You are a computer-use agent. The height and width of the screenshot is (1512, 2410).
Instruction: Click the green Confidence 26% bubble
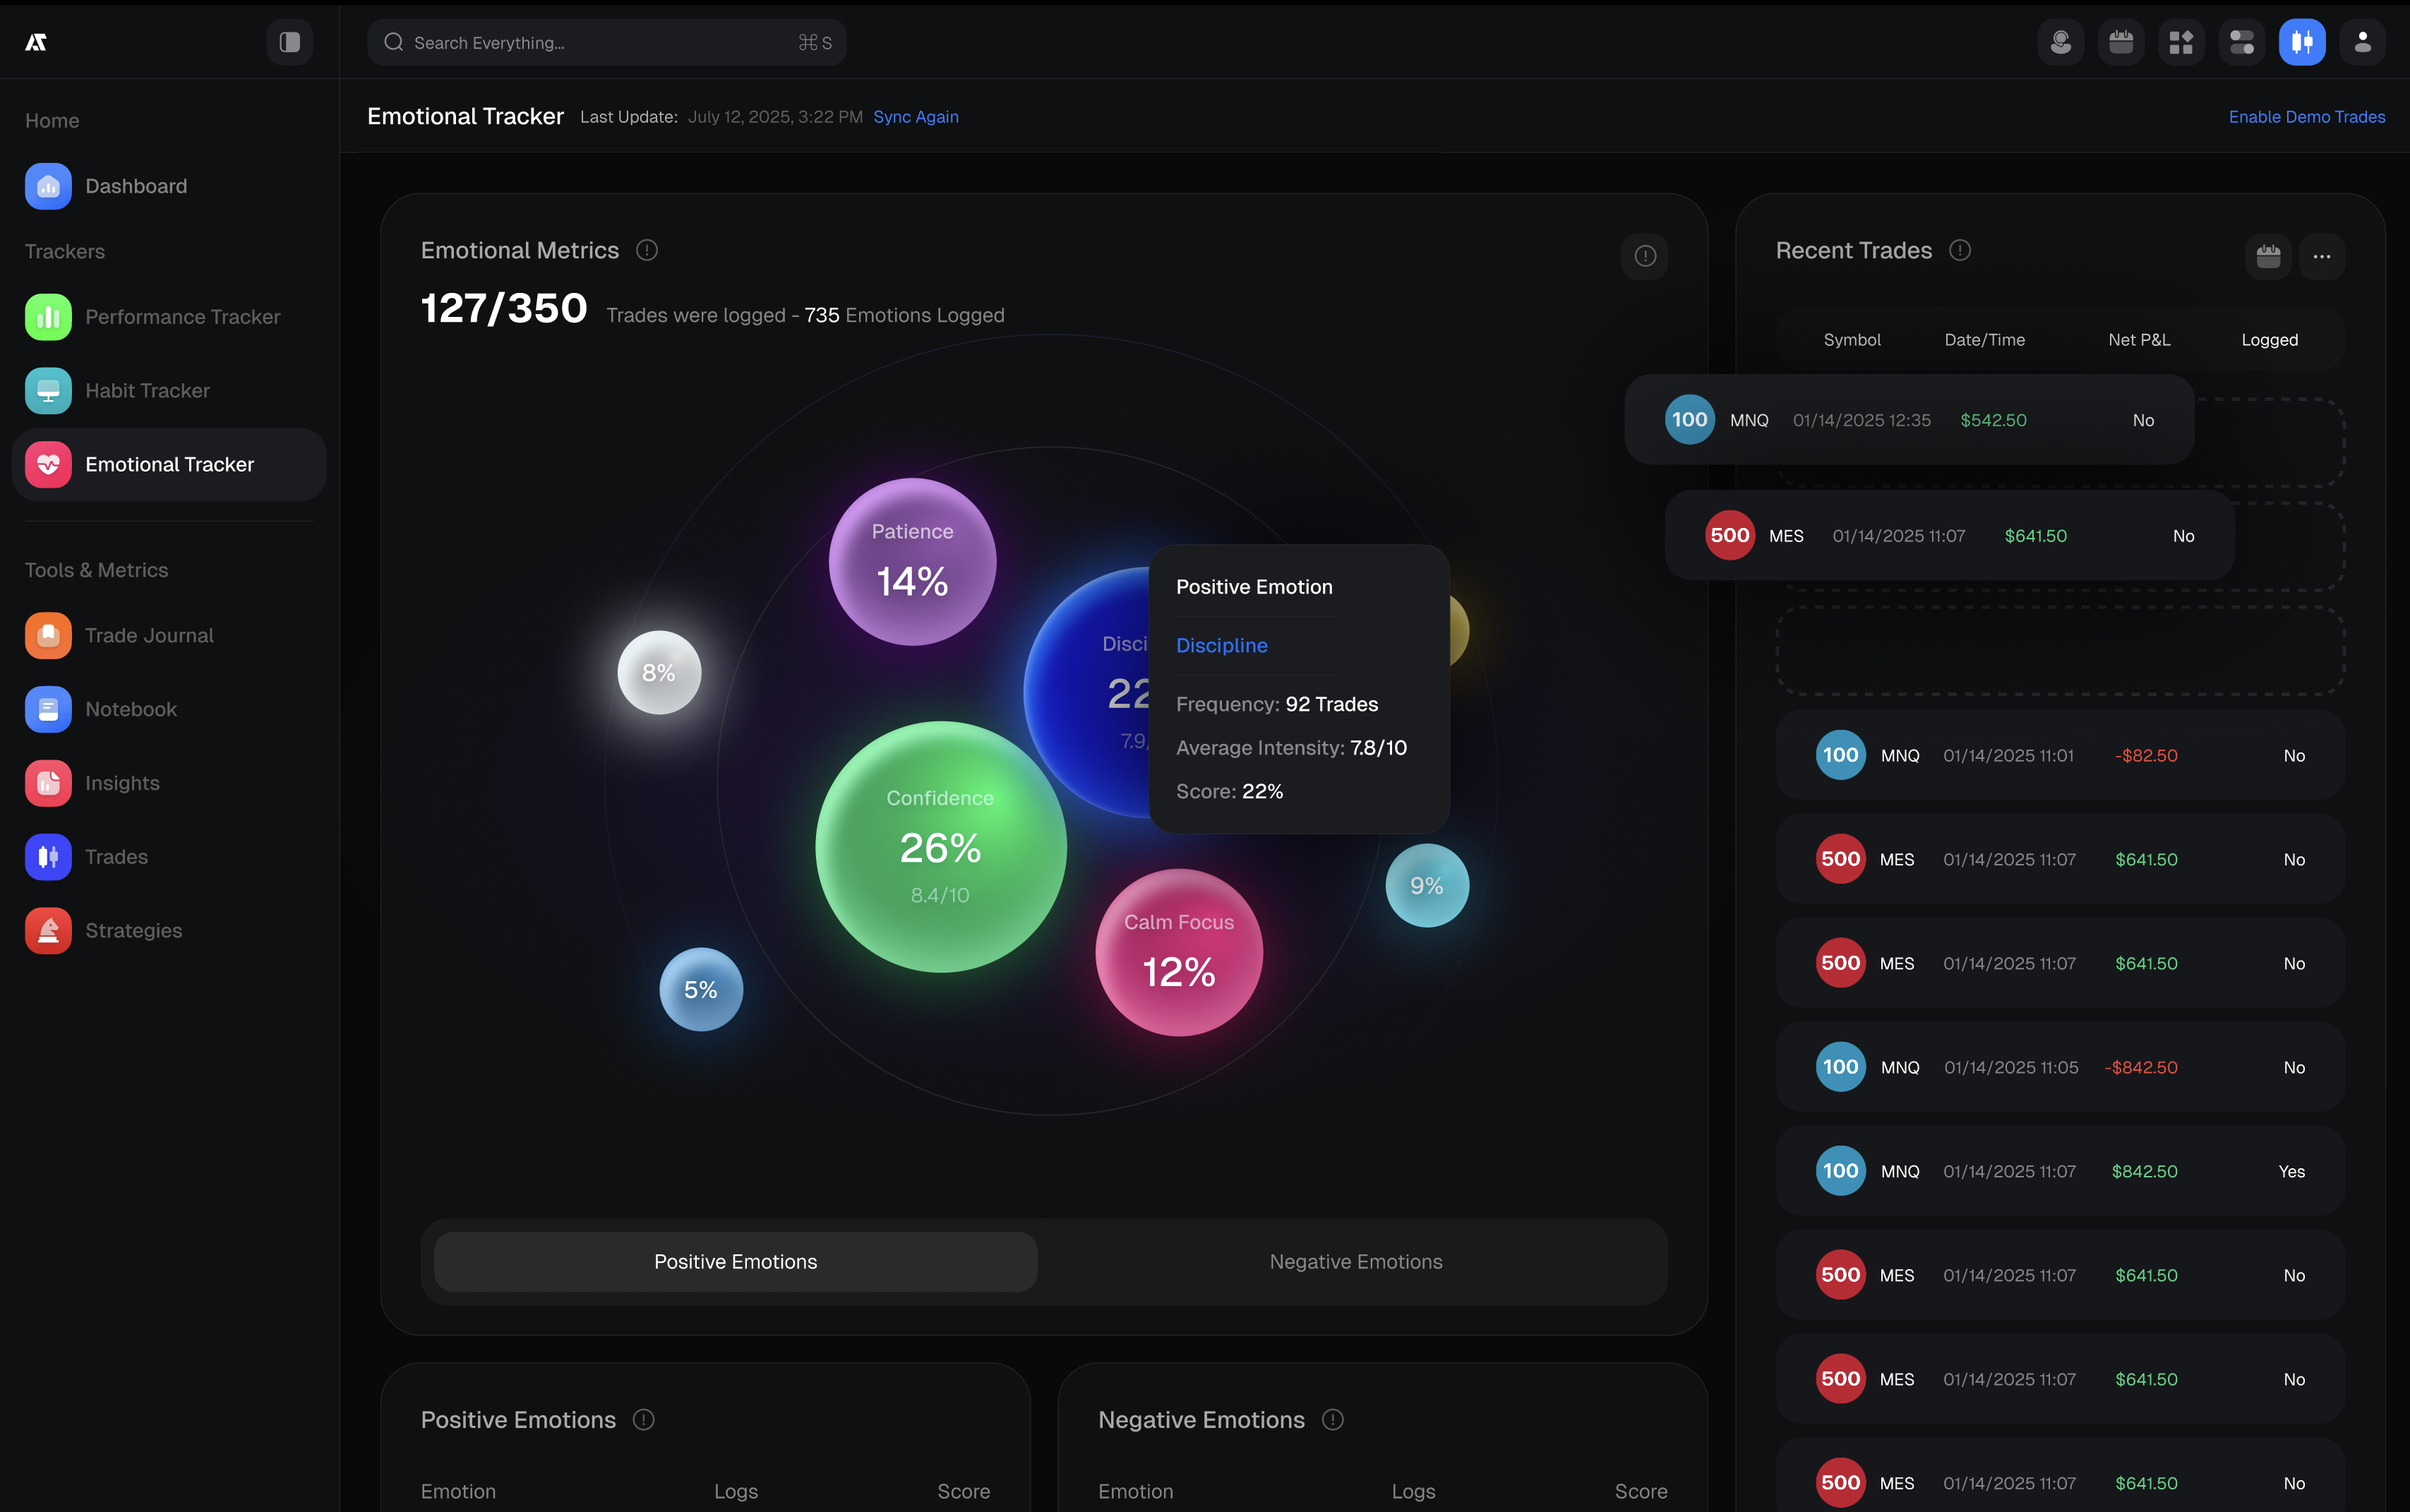[940, 846]
